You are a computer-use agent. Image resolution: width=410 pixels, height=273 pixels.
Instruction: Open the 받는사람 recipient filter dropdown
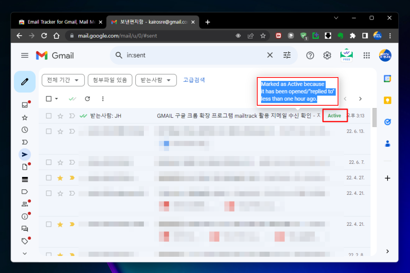156,80
